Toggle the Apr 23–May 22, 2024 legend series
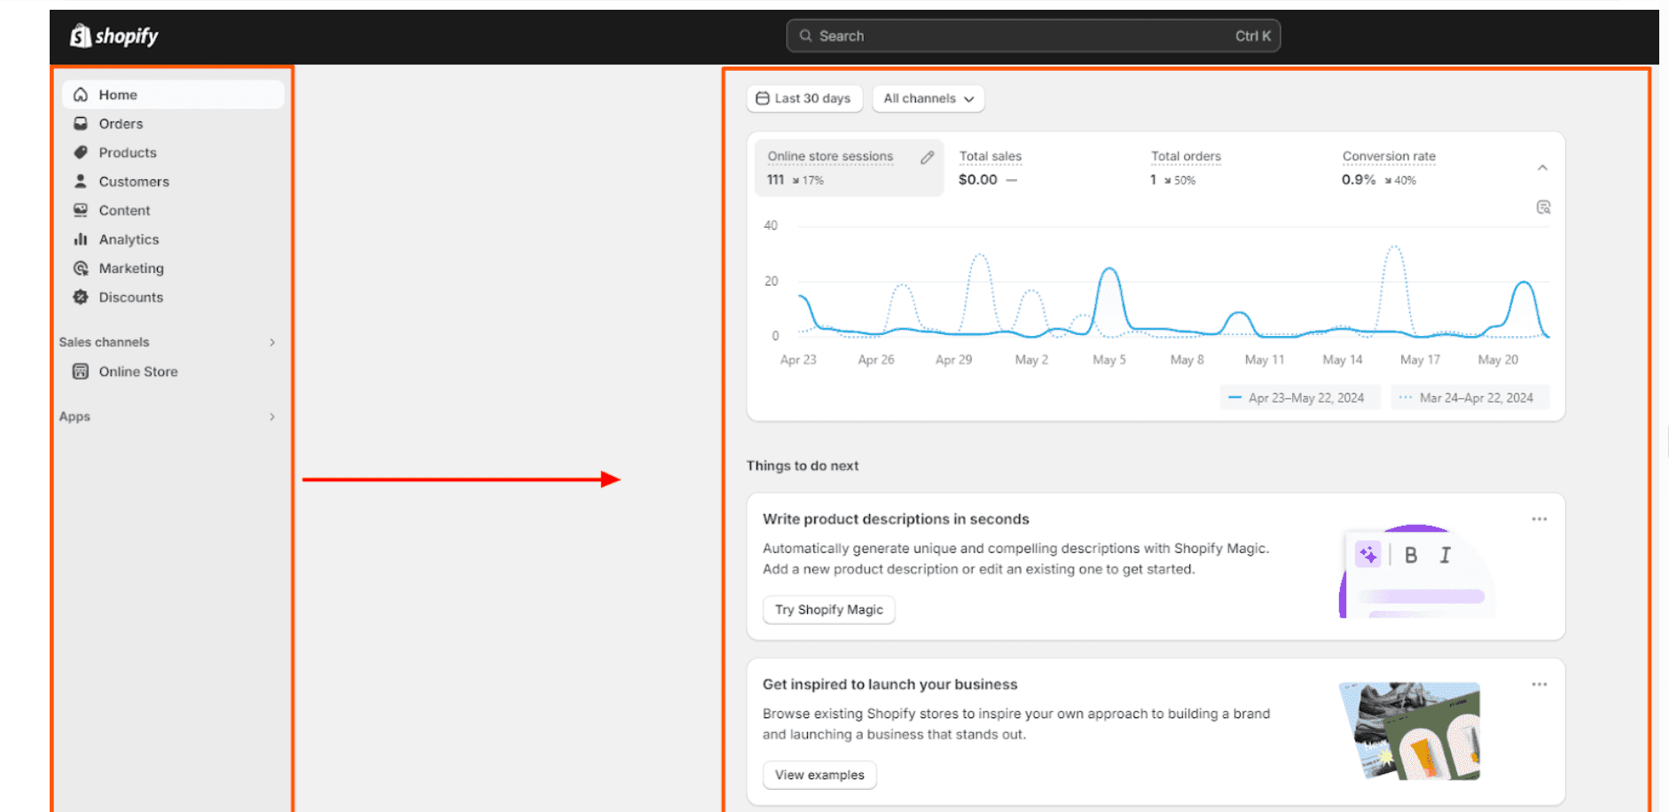1669x812 pixels. 1300,397
